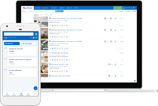Image resolution: width=158 pixels, height=106 pixels.
Task: Open the Filters dropdown arrow
Action: tap(27, 11)
